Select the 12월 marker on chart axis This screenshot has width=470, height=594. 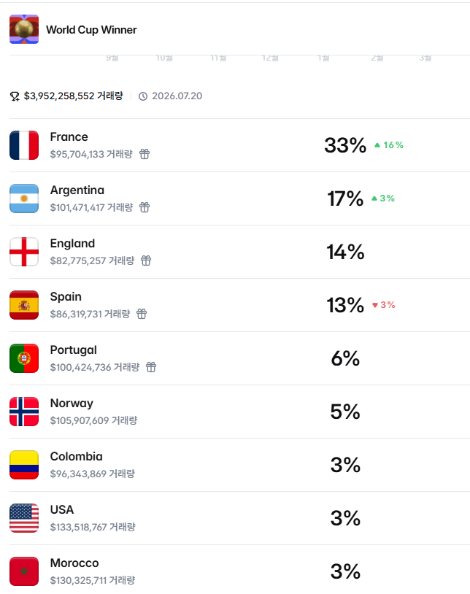click(271, 58)
